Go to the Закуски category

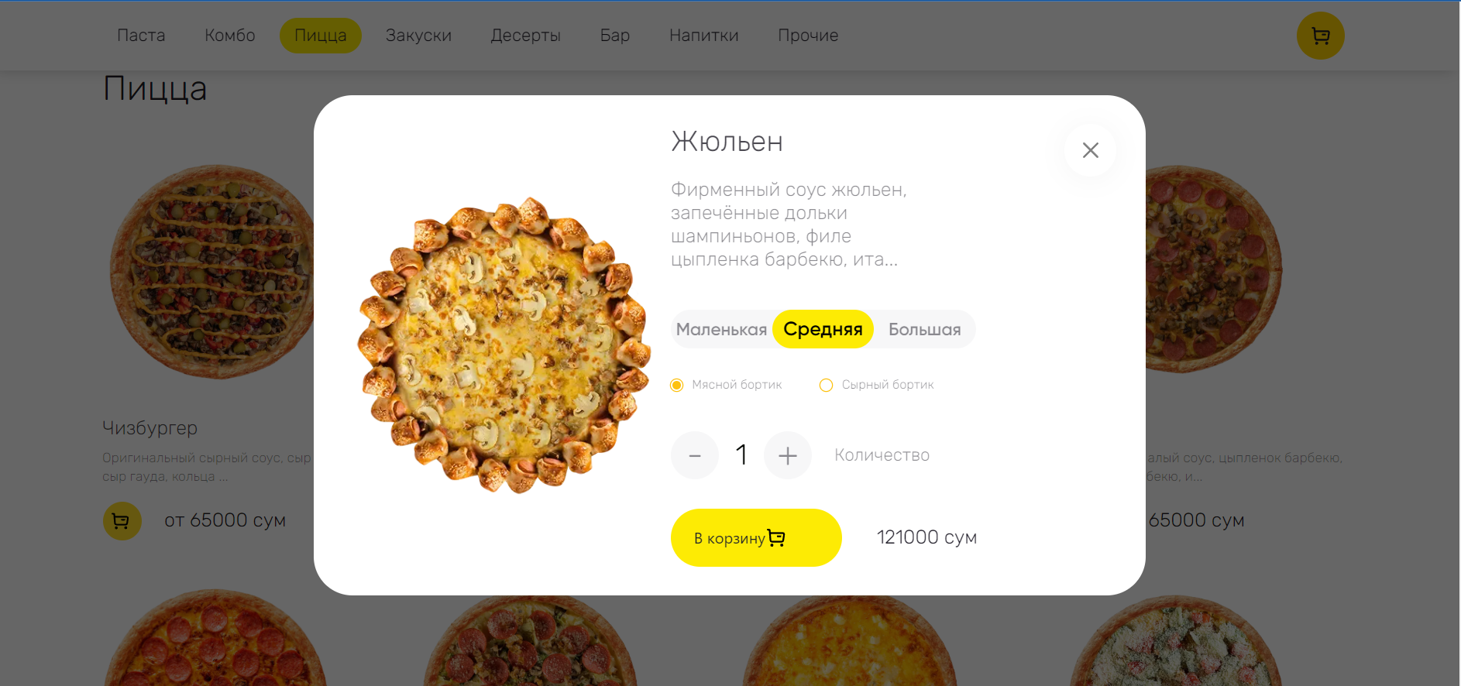(418, 36)
